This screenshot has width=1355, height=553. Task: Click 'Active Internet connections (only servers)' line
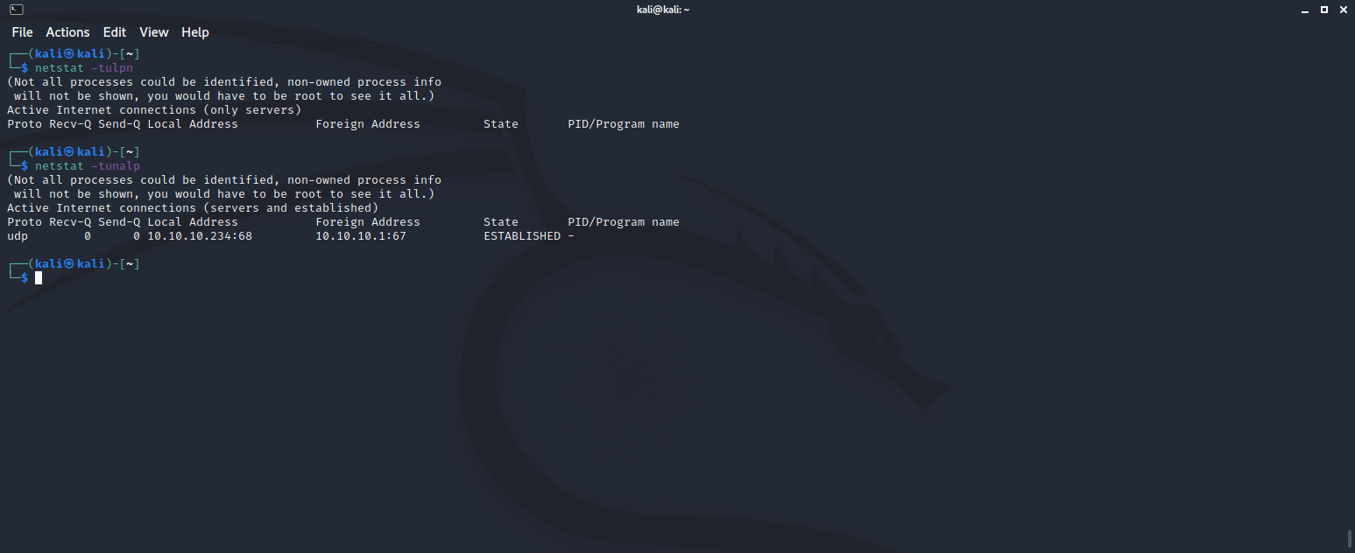point(154,110)
